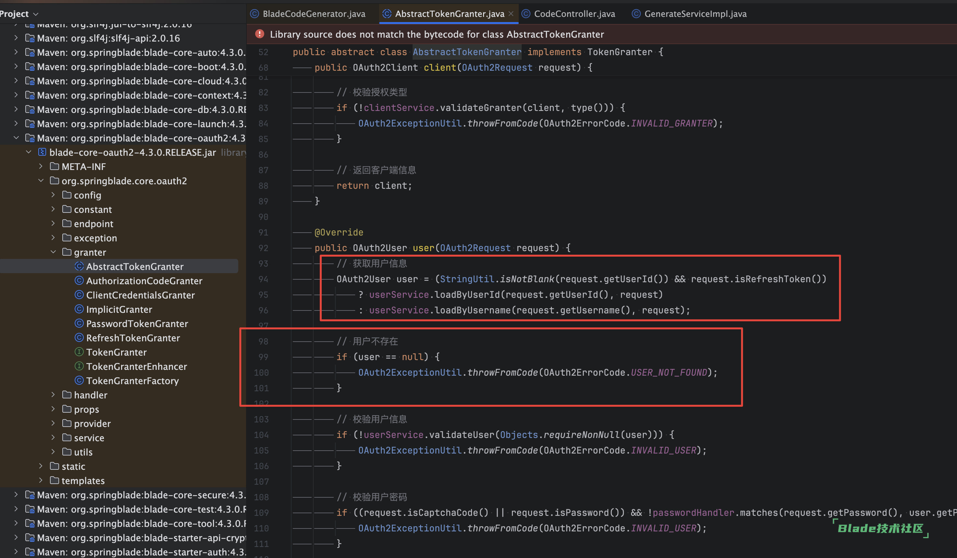957x558 pixels.
Task: Collapse the granter package
Action: coord(53,252)
